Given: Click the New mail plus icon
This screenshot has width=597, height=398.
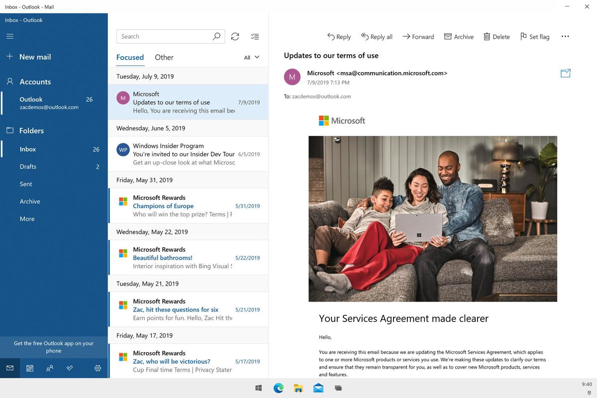Looking at the screenshot, I should pos(9,56).
